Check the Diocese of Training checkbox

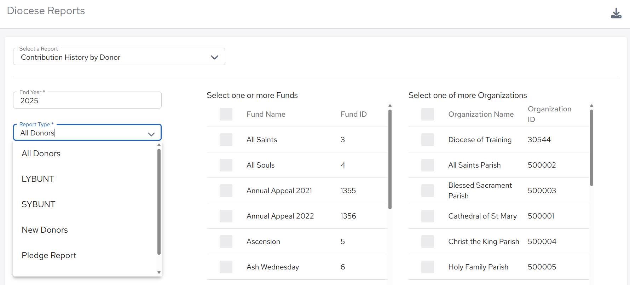click(x=428, y=140)
